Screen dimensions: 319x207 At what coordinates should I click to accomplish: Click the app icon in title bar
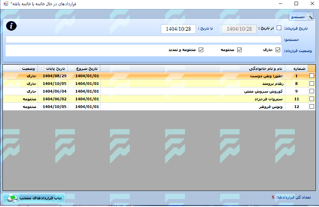pyautogui.click(x=6, y=4)
